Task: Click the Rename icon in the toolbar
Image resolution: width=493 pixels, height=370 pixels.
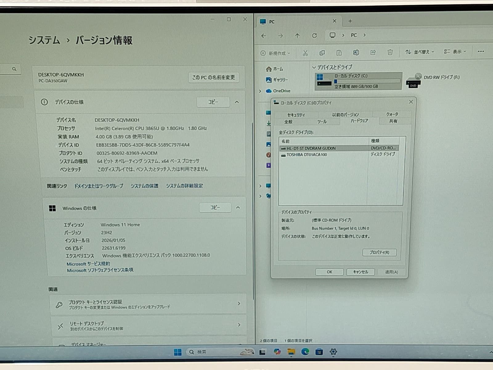Action: click(x=356, y=53)
